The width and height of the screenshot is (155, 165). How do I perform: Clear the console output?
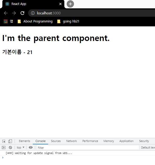(x=10, y=148)
